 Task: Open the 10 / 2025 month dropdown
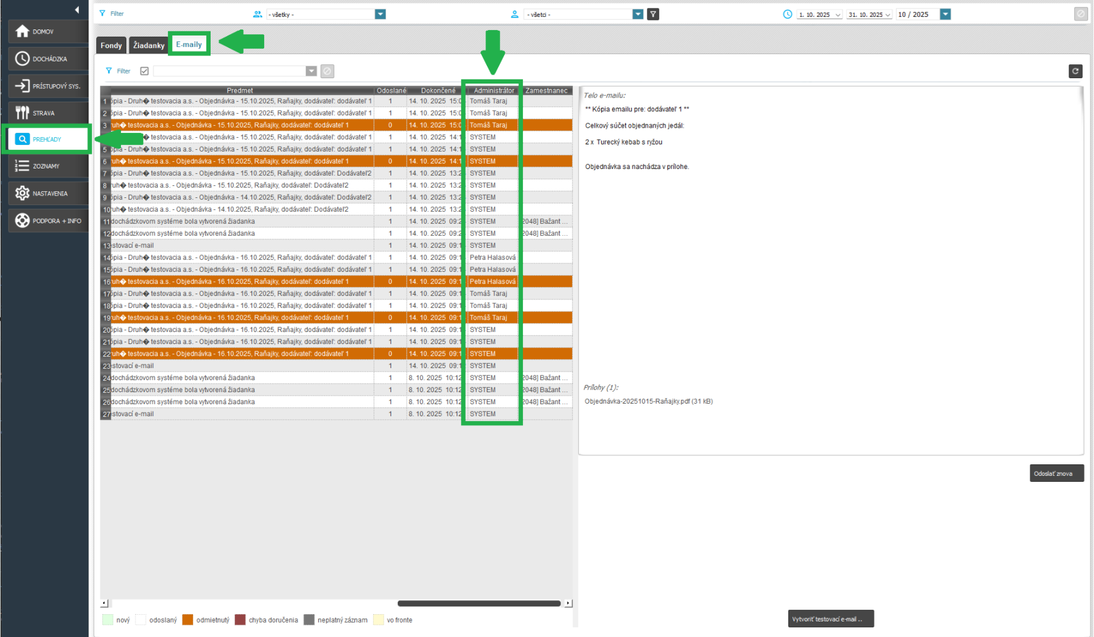945,14
